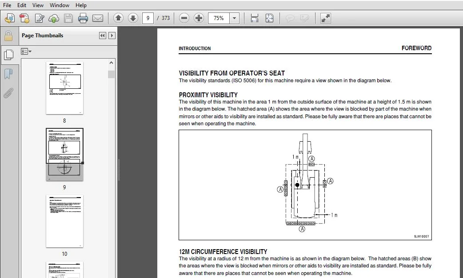Click the page 10 number label
Screen dimensions: 463x278
coord(64,254)
